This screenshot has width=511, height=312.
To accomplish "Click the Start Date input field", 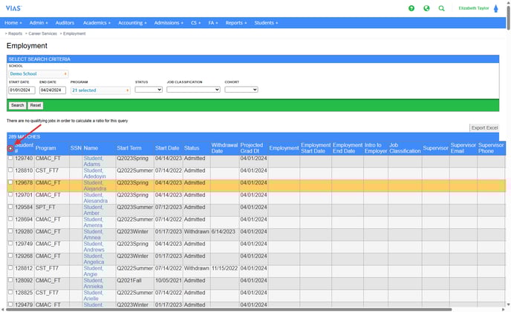I will click(x=22, y=90).
